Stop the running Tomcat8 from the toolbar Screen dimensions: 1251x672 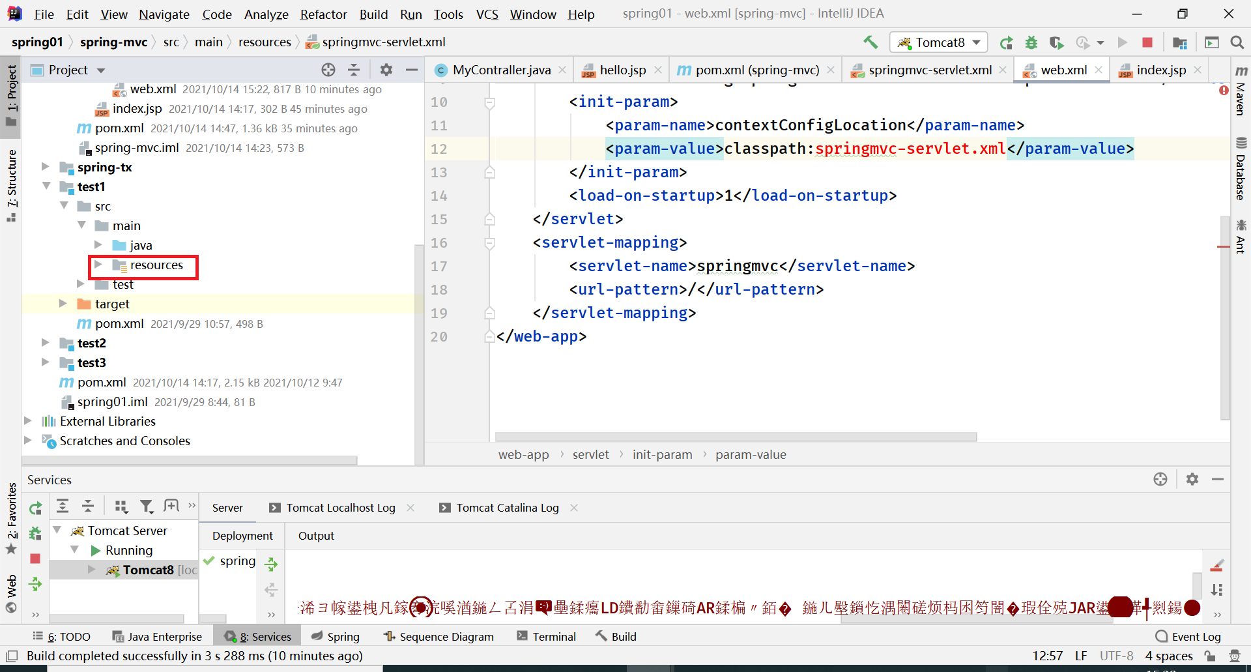pyautogui.click(x=1147, y=42)
